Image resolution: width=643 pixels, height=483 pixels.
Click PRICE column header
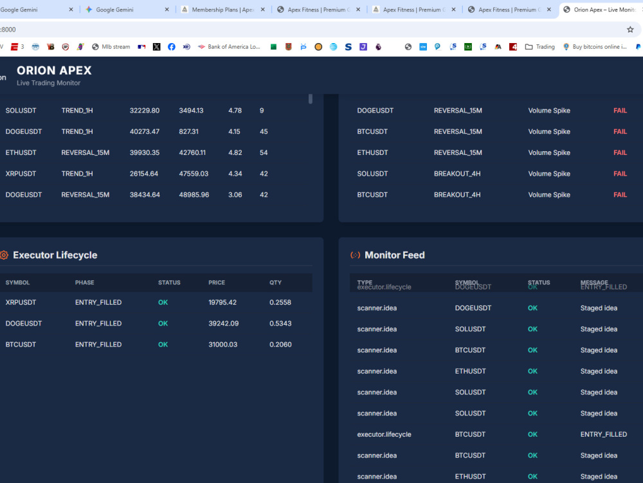(217, 282)
